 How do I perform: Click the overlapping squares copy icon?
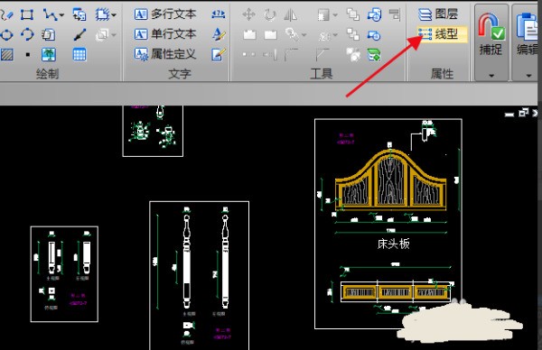click(x=353, y=14)
